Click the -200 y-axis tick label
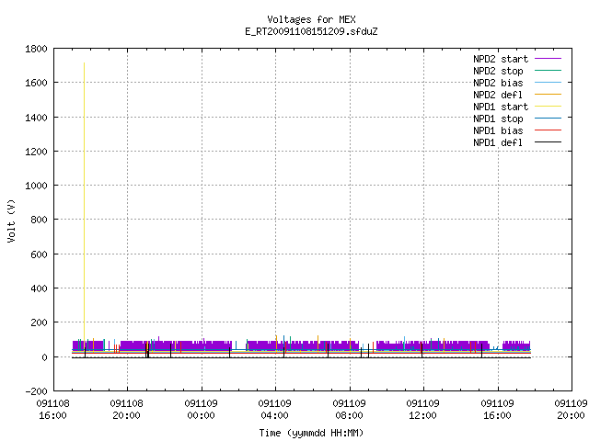The height and width of the screenshot is (441, 589). pos(36,391)
